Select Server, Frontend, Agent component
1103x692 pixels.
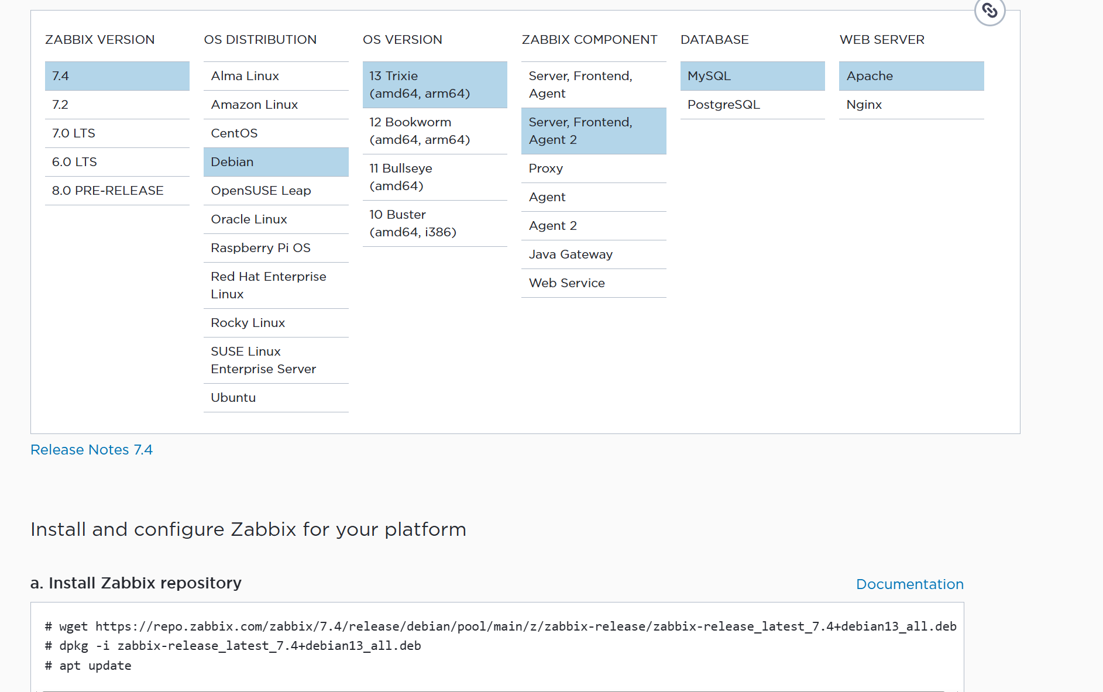point(593,85)
